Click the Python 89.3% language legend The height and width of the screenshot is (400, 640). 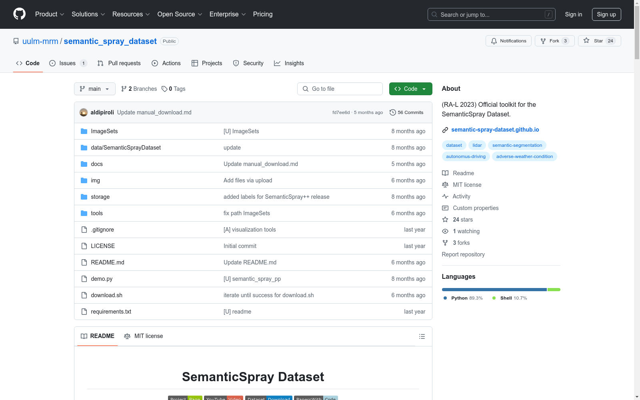point(463,298)
